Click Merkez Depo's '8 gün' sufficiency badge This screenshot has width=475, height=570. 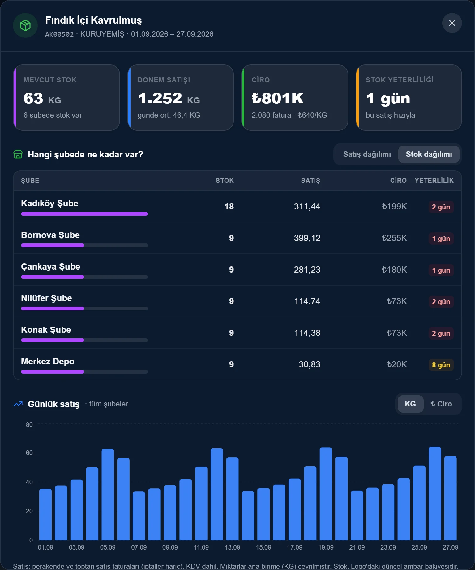tap(441, 365)
